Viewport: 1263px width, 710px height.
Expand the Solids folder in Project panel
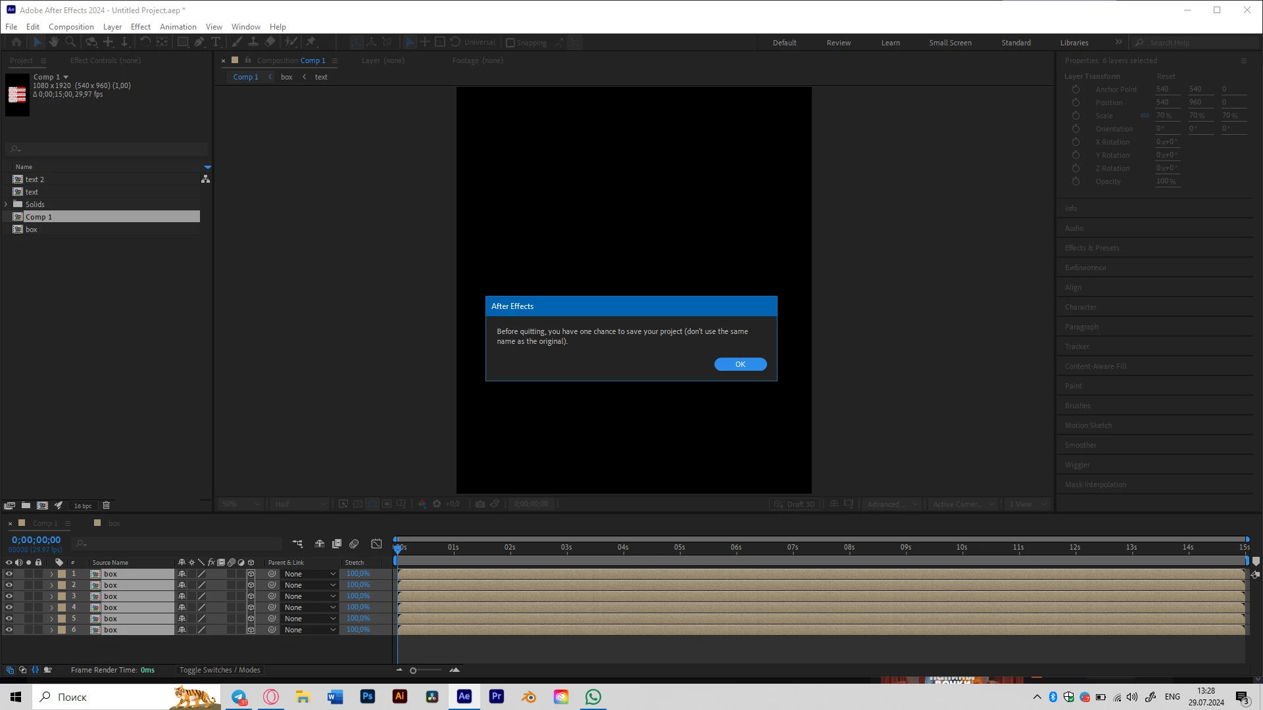tap(6, 204)
